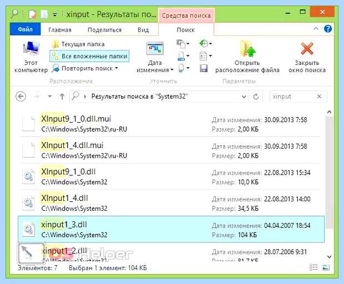Image resolution: width=344 pixels, height=284 pixels.
Task: Select the XInput9_1_0.dll file
Action: pos(170,176)
